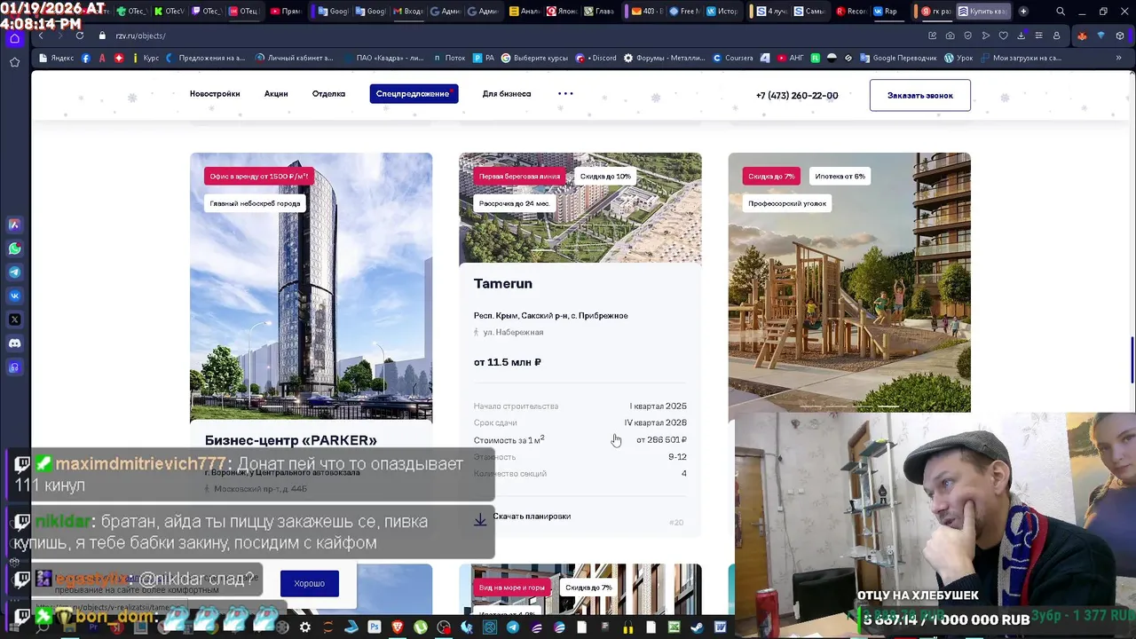1136x639 pixels.
Task: Open Telegram in the browser sidebar
Action: point(14,272)
